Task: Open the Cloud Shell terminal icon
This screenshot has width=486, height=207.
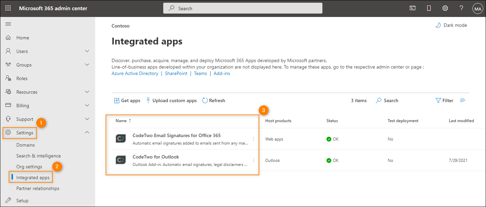Action: (412, 8)
